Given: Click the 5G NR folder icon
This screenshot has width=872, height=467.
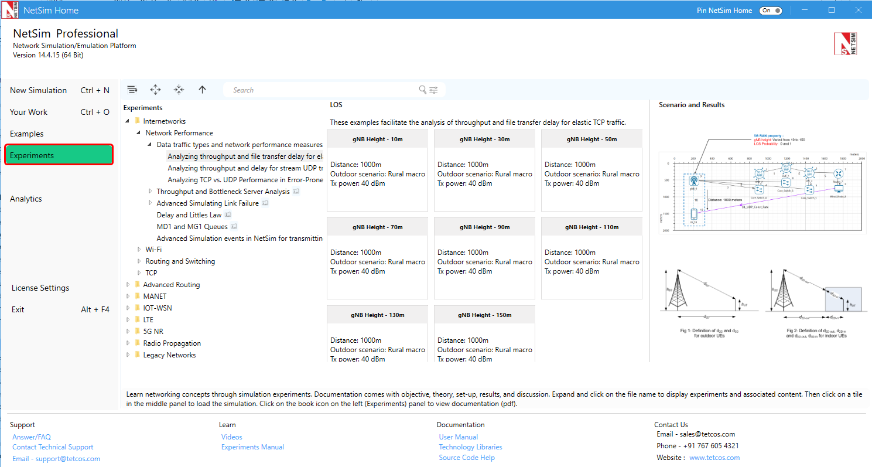Looking at the screenshot, I should pyautogui.click(x=138, y=332).
